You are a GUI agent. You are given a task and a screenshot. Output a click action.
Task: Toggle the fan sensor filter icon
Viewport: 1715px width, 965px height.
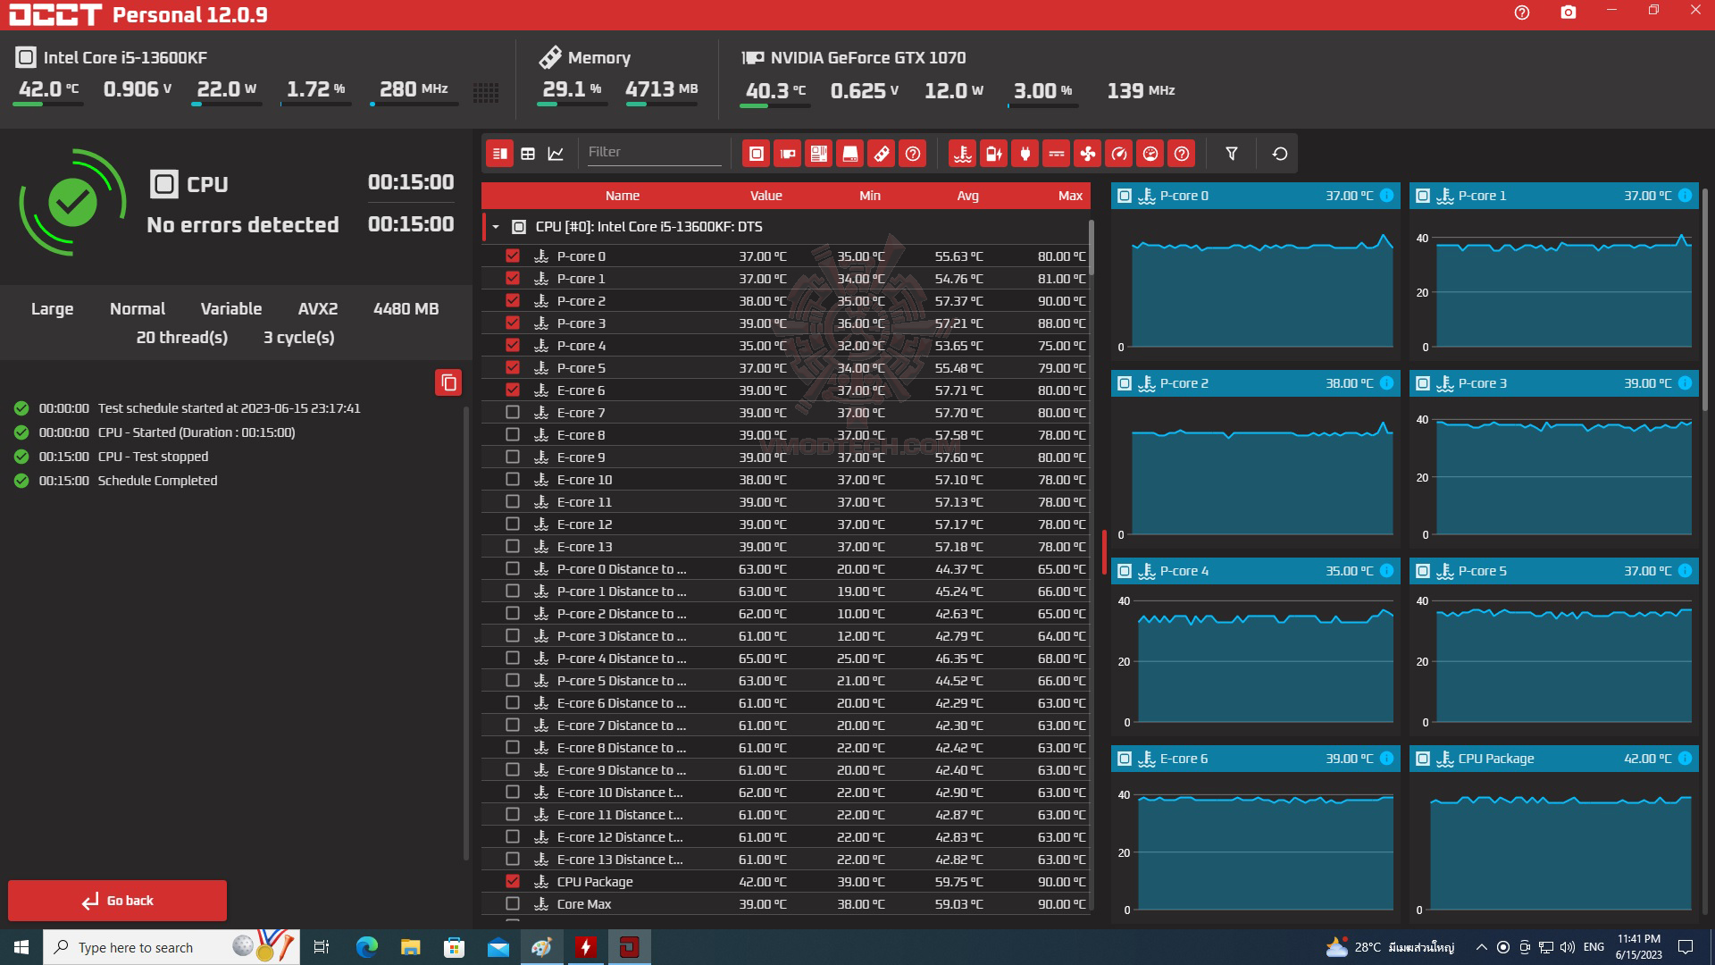(x=1087, y=154)
